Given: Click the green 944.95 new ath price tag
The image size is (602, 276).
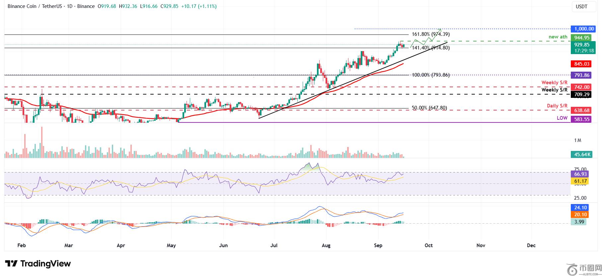Looking at the screenshot, I should 582,38.
